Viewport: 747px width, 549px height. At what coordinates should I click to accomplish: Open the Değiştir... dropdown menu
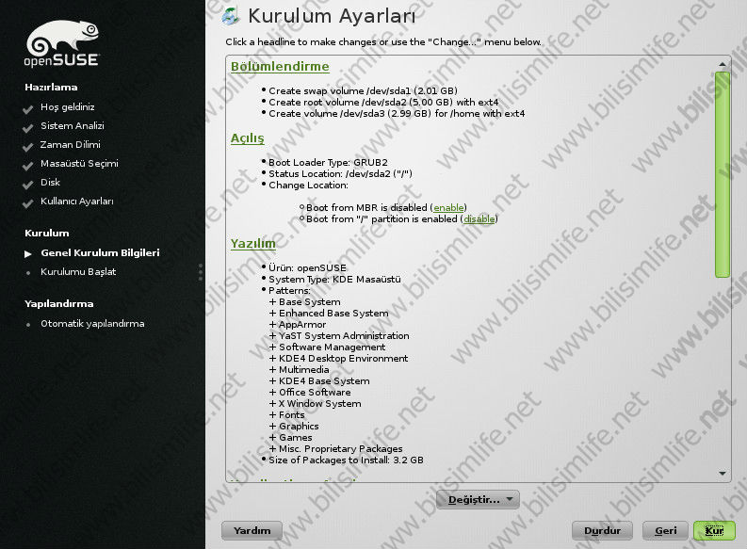478,499
